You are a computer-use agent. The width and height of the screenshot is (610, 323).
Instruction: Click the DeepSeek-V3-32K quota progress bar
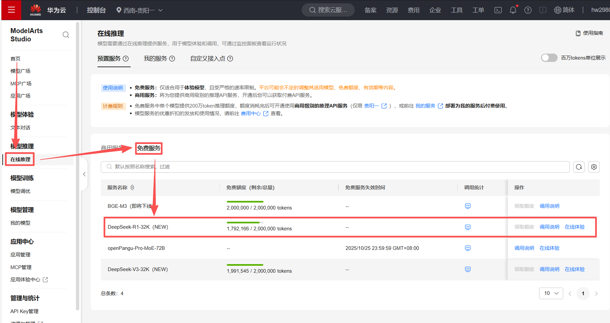click(x=245, y=265)
